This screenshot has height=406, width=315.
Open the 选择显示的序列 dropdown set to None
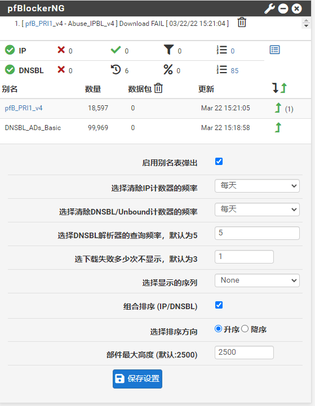[257, 280]
